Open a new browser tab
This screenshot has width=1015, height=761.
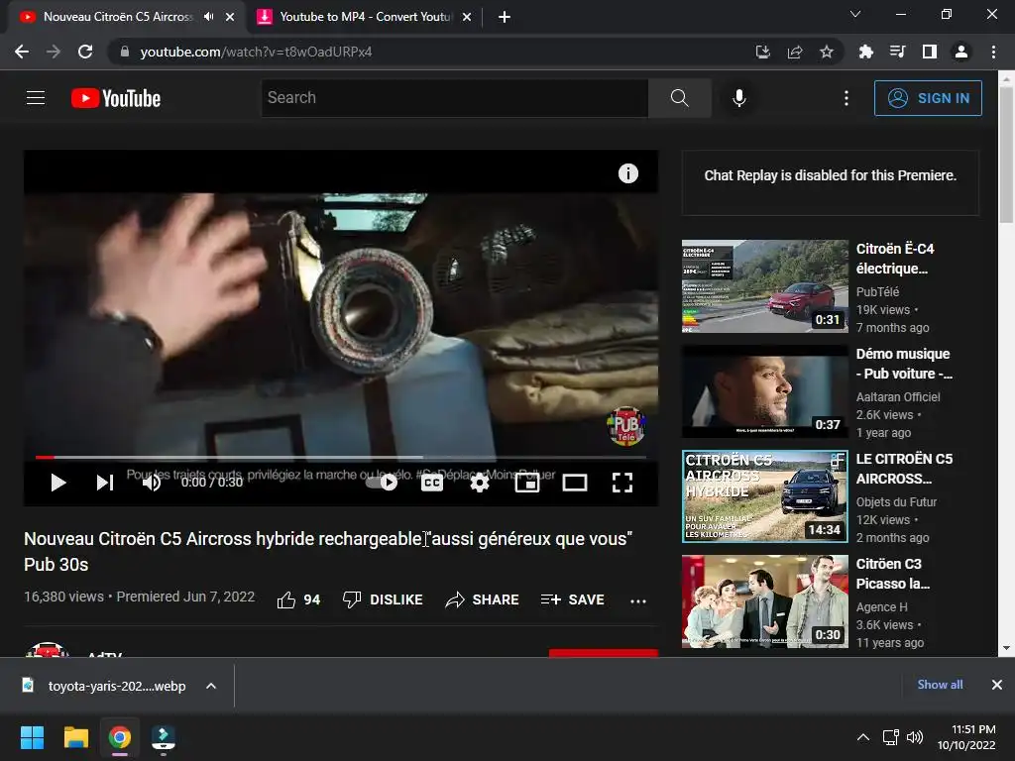click(505, 17)
